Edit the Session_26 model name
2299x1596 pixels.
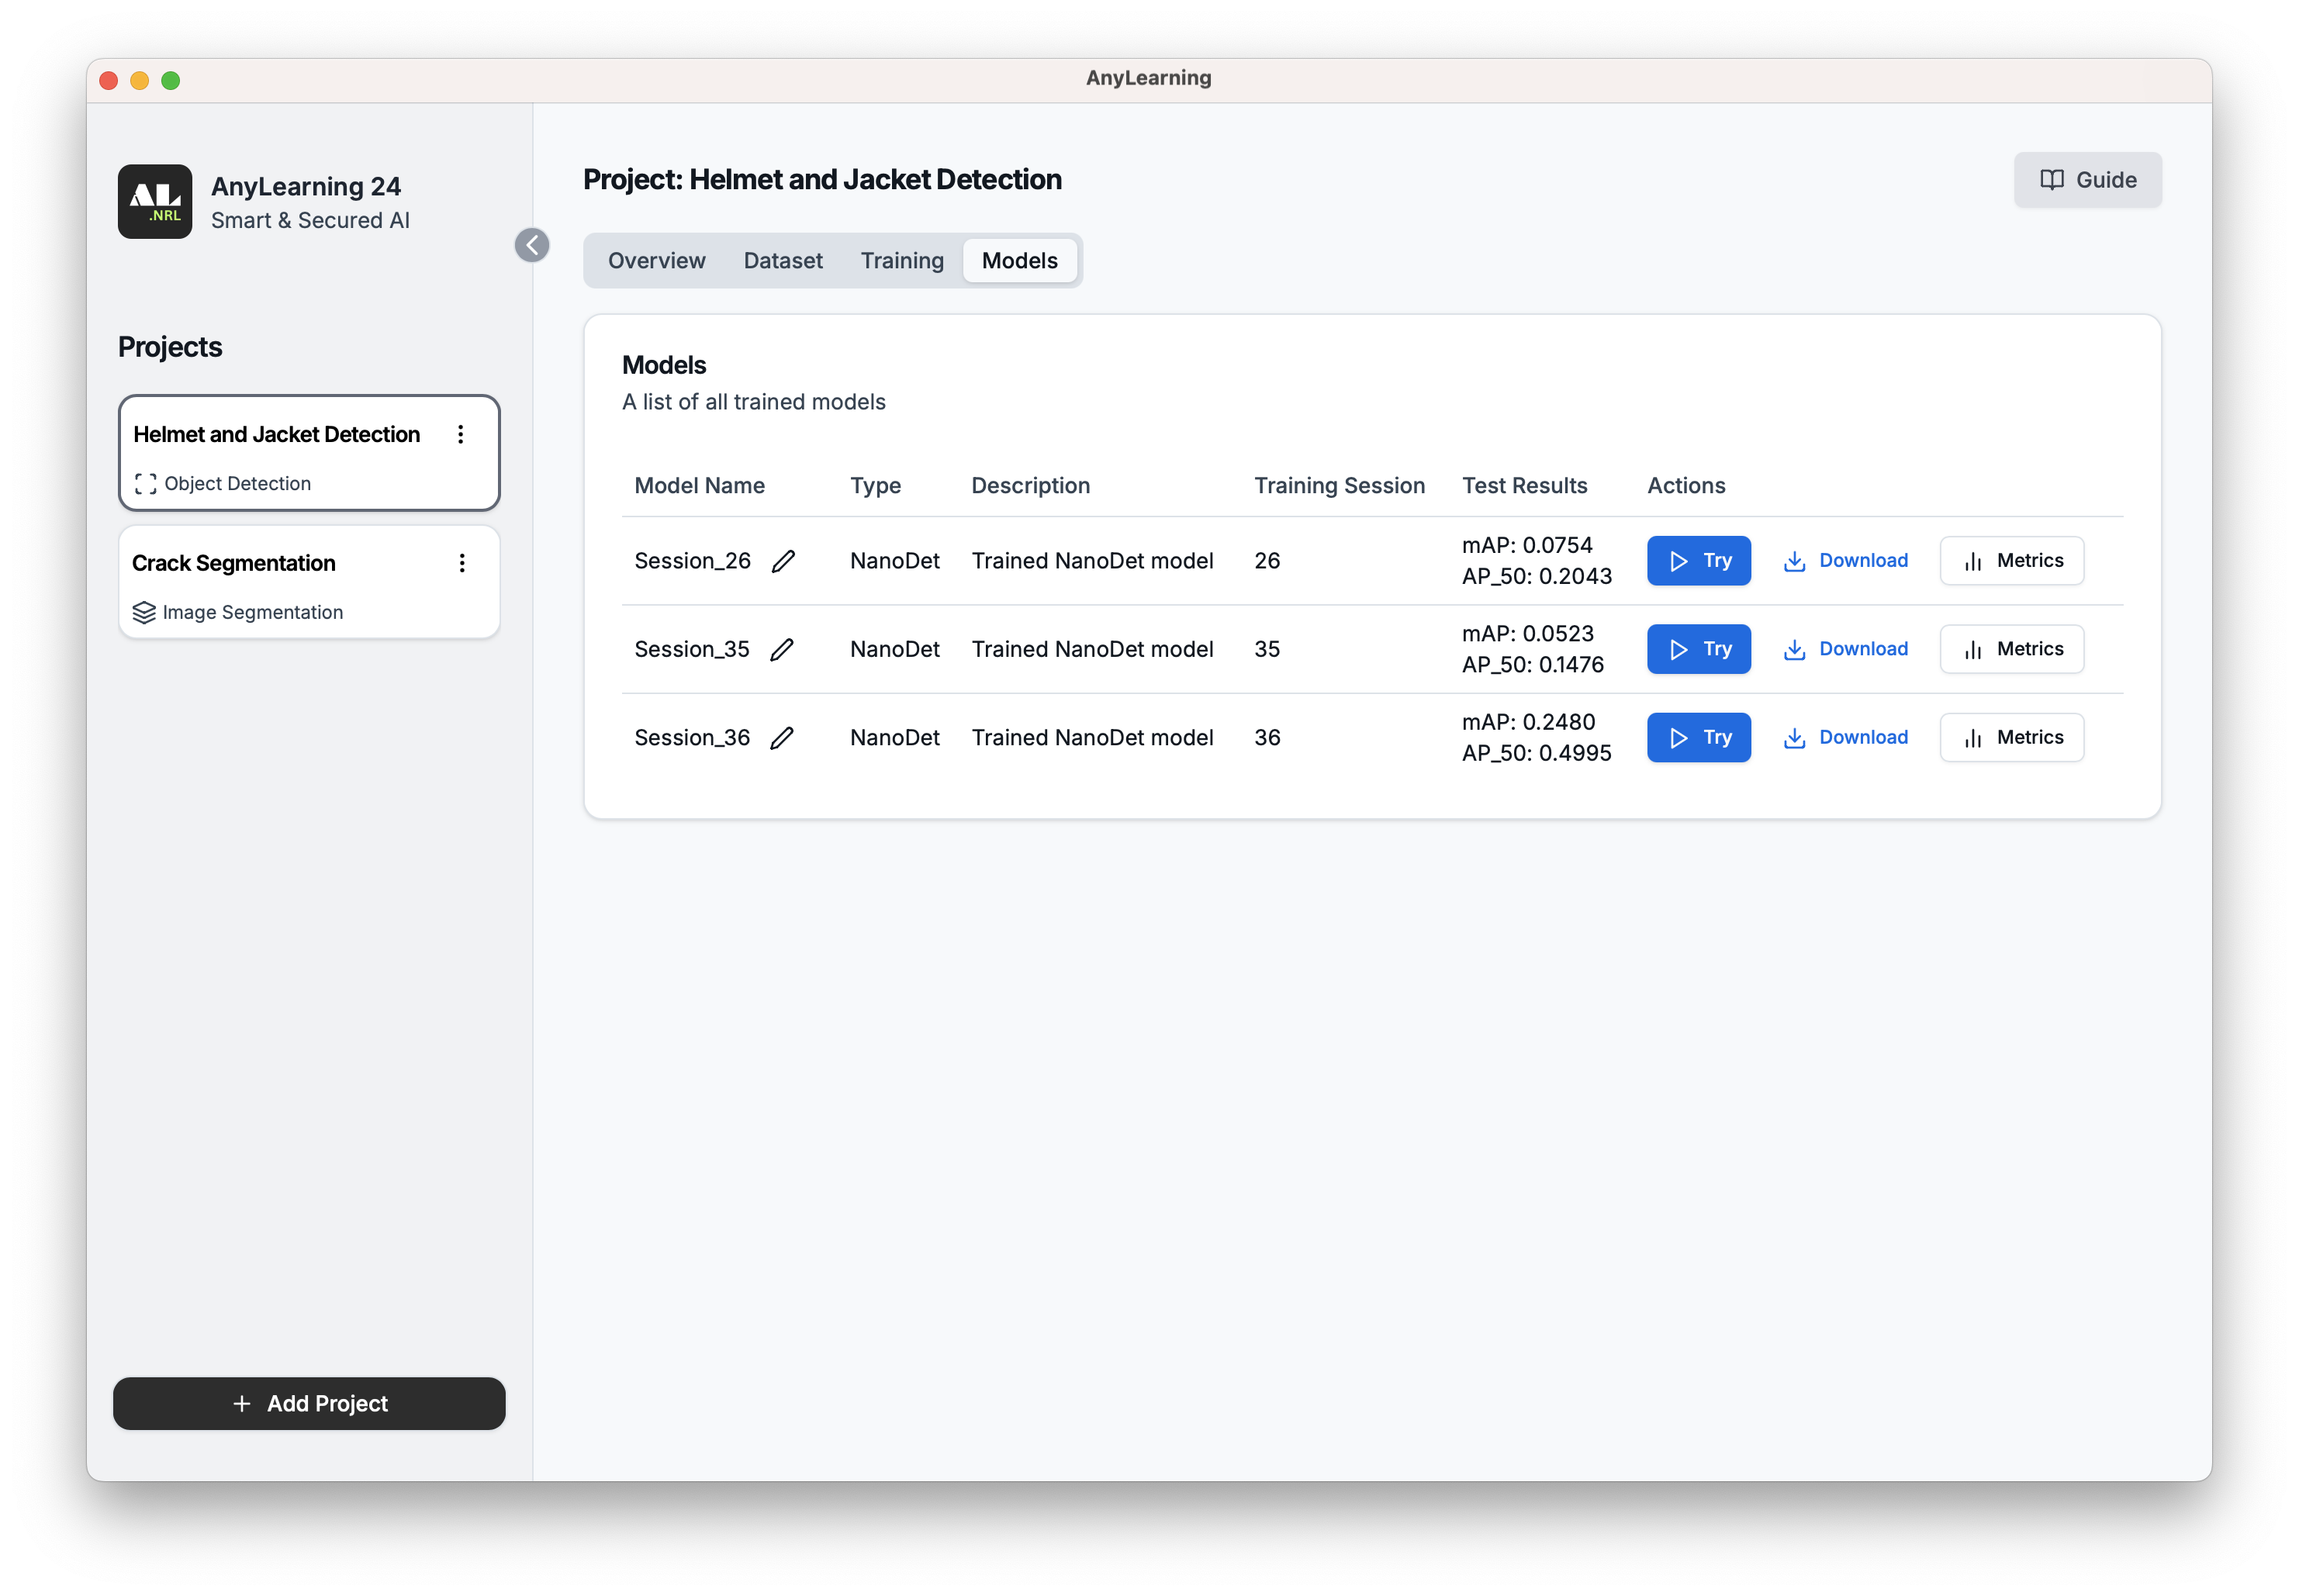783,561
